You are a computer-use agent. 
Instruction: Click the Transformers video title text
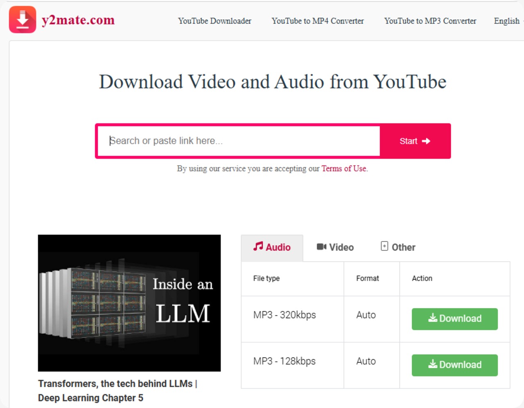pos(117,390)
